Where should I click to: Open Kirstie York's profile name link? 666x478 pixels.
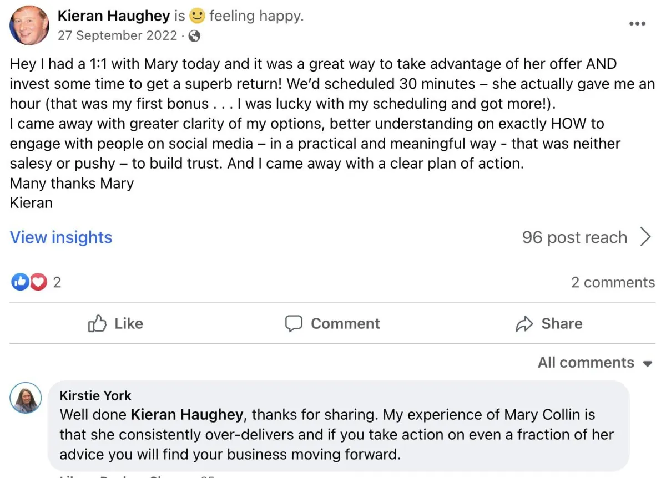[95, 395]
